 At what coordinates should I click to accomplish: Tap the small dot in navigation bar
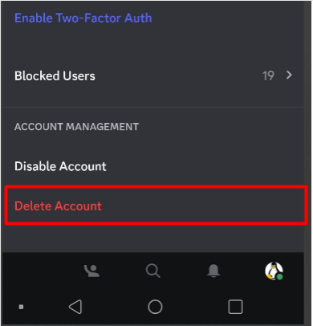coord(21,307)
